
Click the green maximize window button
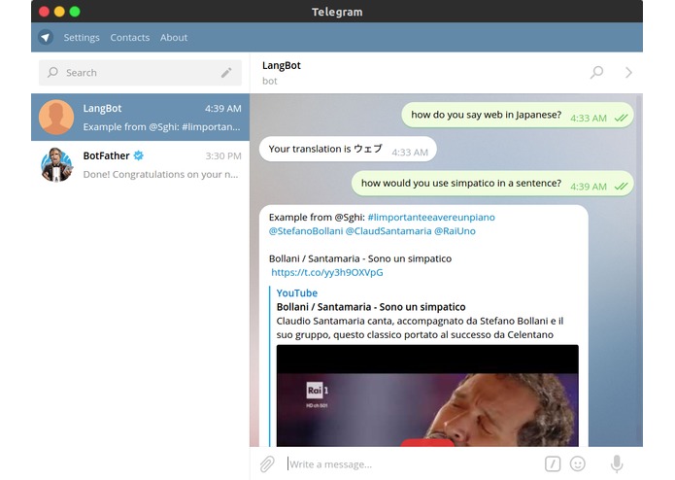(x=75, y=12)
